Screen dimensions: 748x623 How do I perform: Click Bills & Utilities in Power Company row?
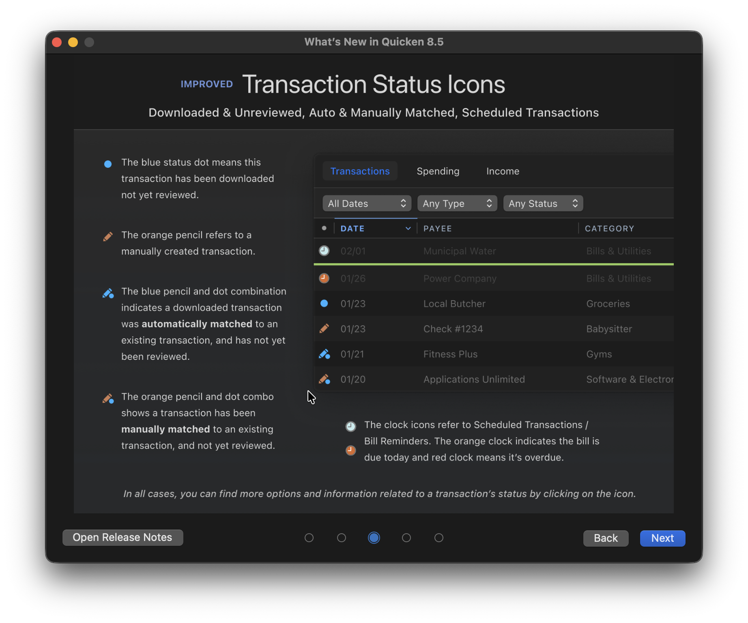coord(619,279)
